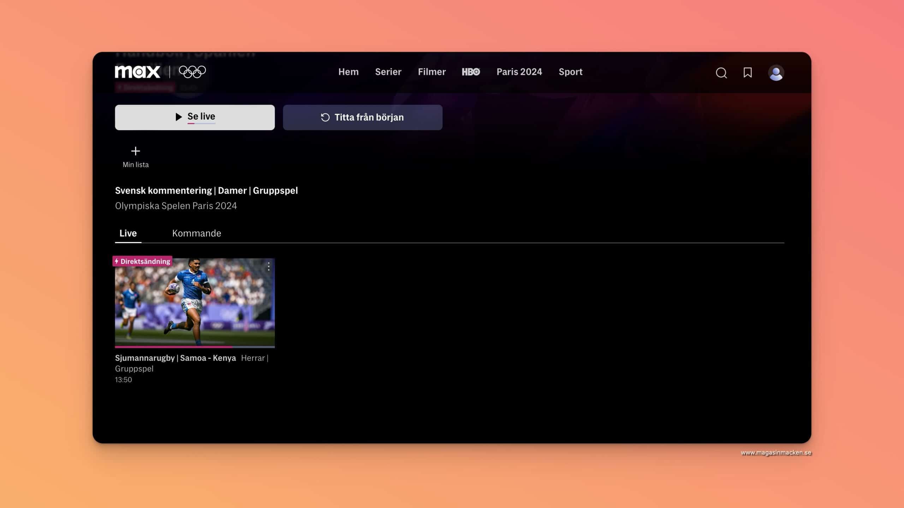Click heading Svensk kommentering | Damer | Gruppspel
The width and height of the screenshot is (904, 508).
[x=207, y=190]
